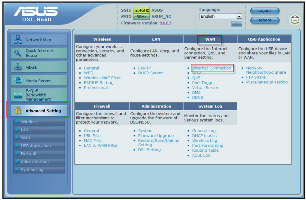The height and width of the screenshot is (200, 306).
Task: Open EzQoS Bandwidth Management item
Action: coord(39,95)
